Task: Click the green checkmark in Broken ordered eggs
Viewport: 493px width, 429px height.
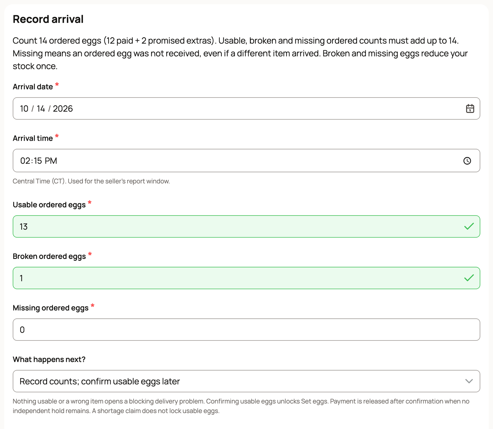Action: point(469,278)
